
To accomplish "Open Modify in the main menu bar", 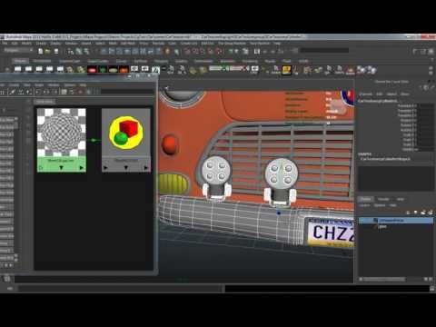I will (x=26, y=44).
